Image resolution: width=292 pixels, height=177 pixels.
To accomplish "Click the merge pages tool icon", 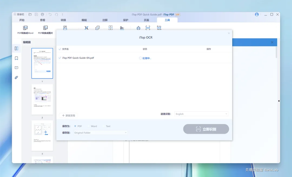I will [98, 28].
